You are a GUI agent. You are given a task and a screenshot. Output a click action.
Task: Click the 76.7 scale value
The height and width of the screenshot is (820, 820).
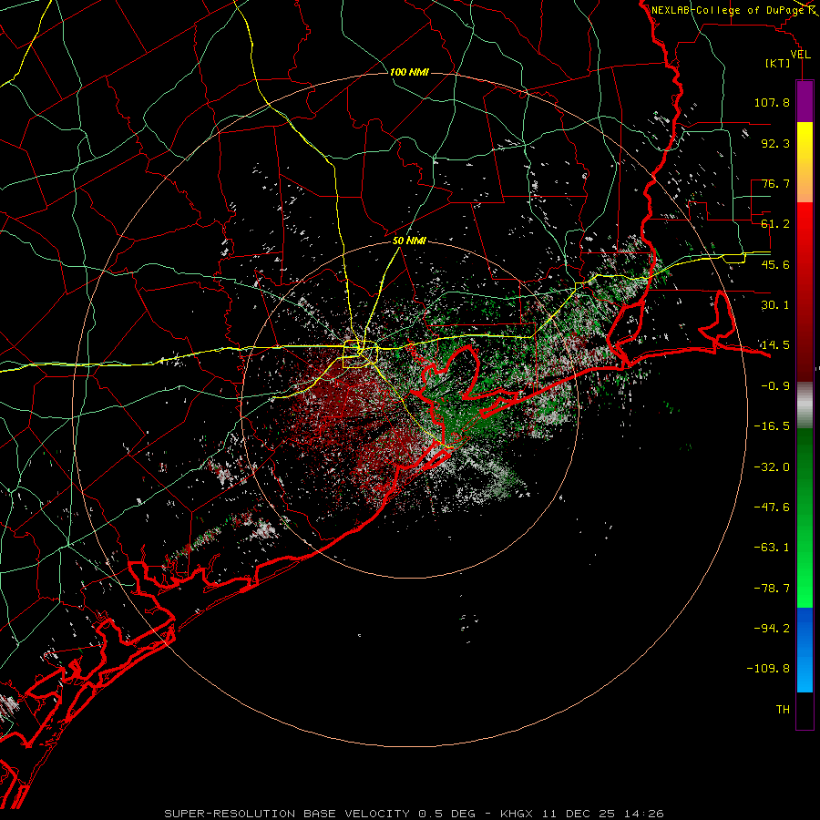(775, 183)
